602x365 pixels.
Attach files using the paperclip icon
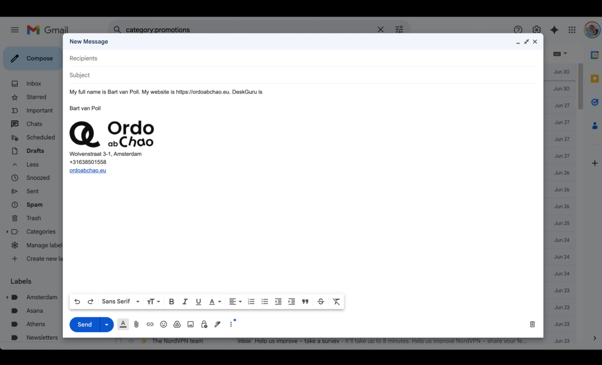click(137, 324)
